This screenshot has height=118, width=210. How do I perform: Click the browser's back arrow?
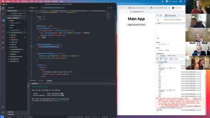[120, 12]
